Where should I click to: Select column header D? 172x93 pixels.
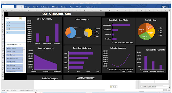28,10
